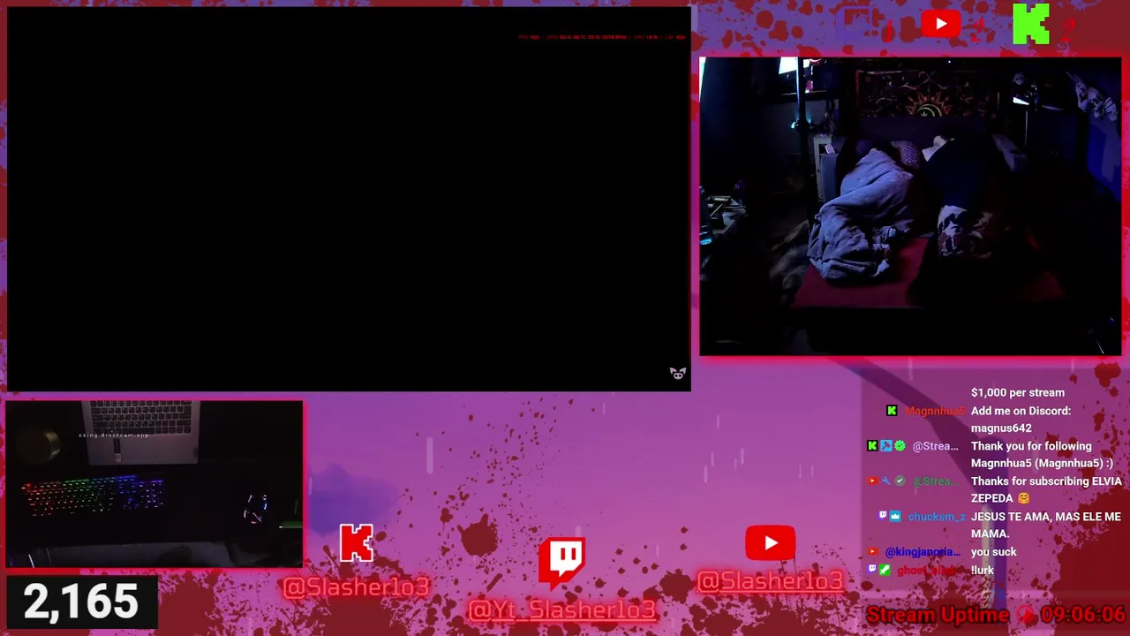This screenshot has width=1130, height=636.
Task: Click the bedroom webcam feed
Action: [x=910, y=207]
